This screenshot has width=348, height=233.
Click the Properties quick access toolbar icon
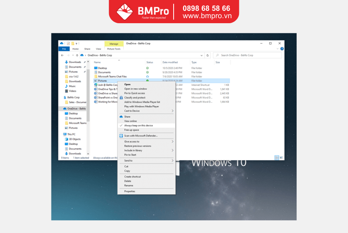coord(68,43)
